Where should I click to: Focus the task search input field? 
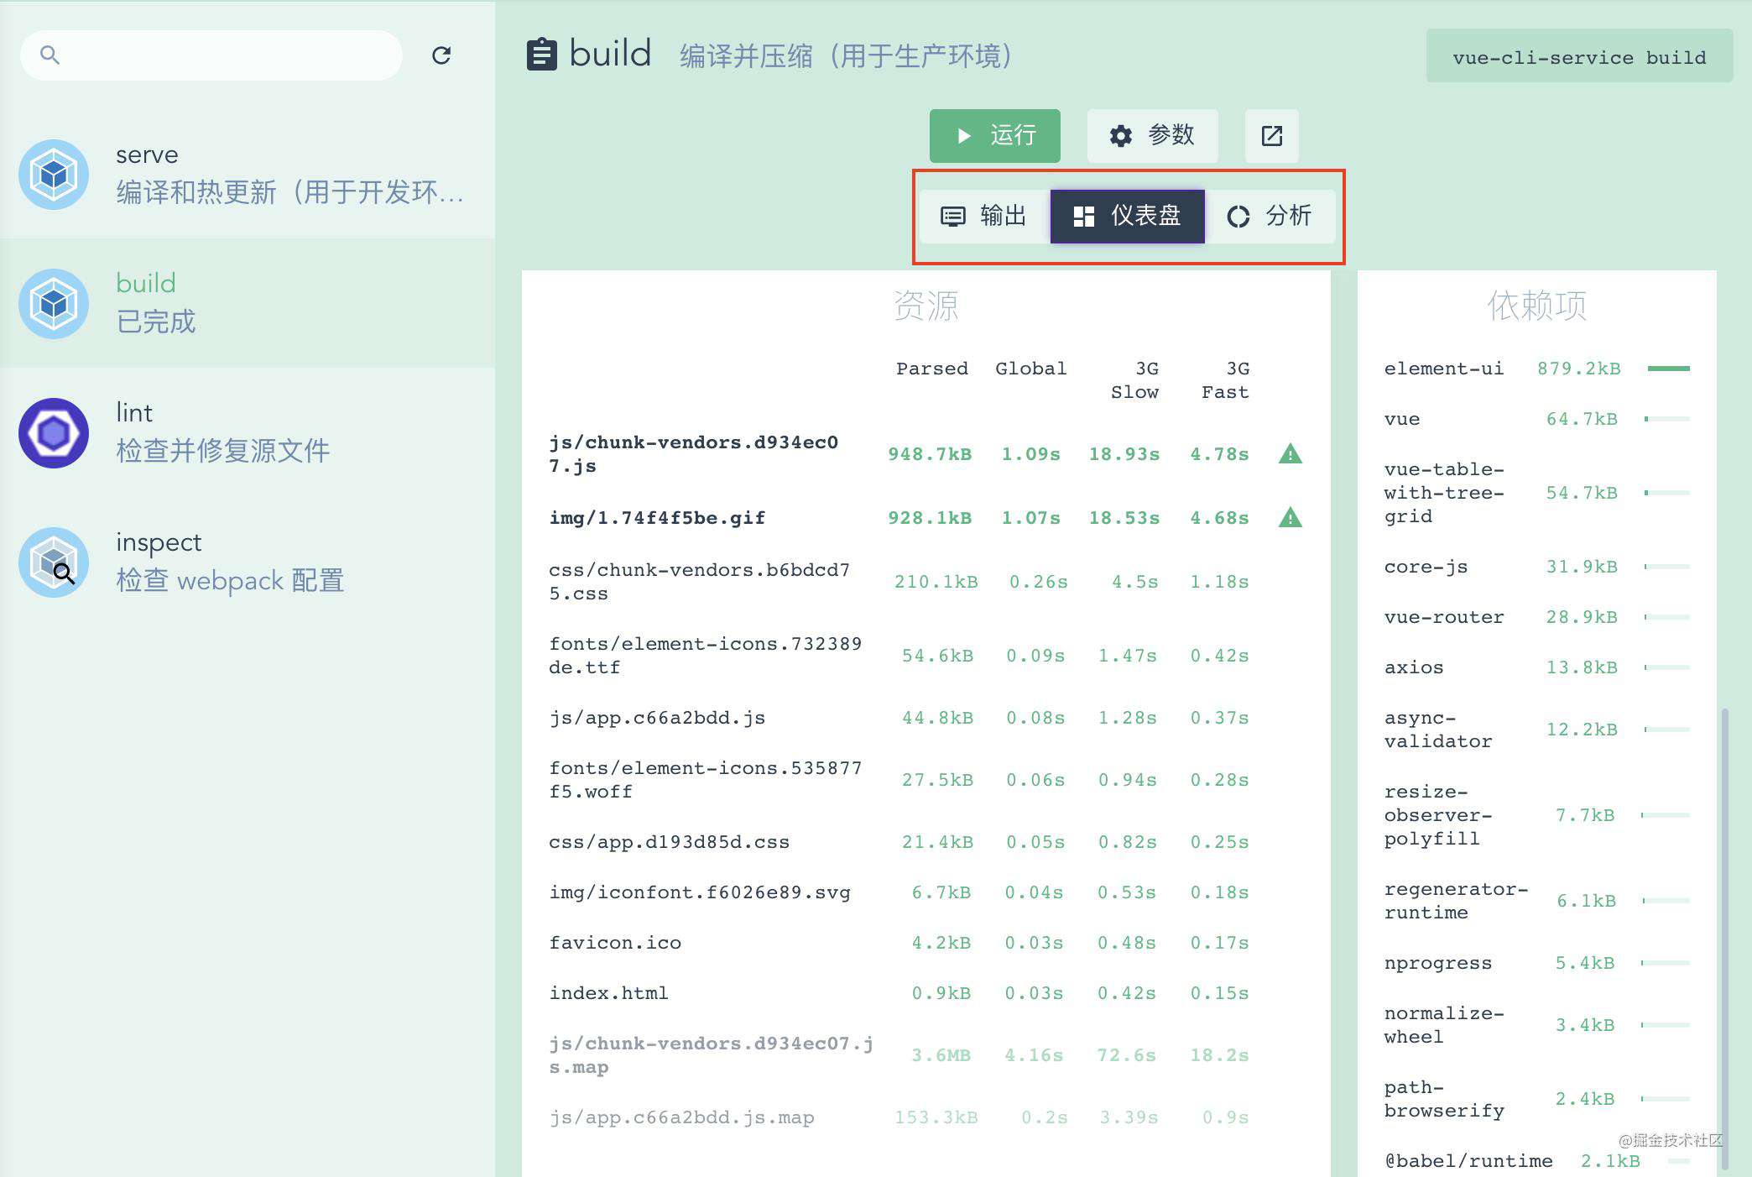pos(211,55)
